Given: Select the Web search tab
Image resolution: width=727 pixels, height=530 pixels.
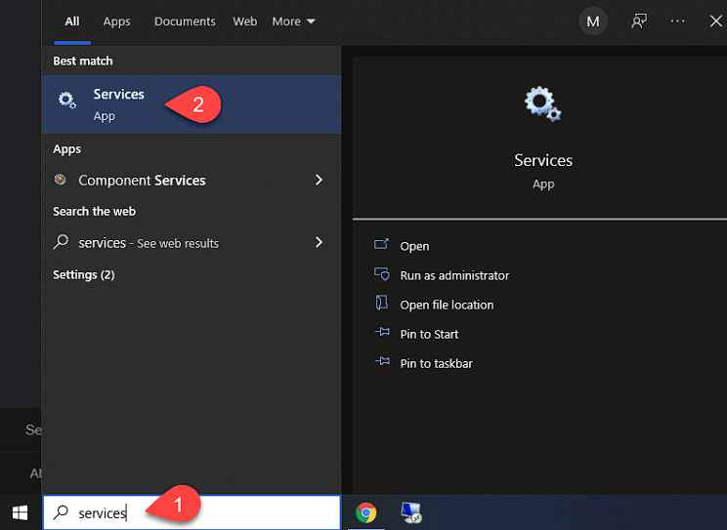Looking at the screenshot, I should [x=245, y=21].
